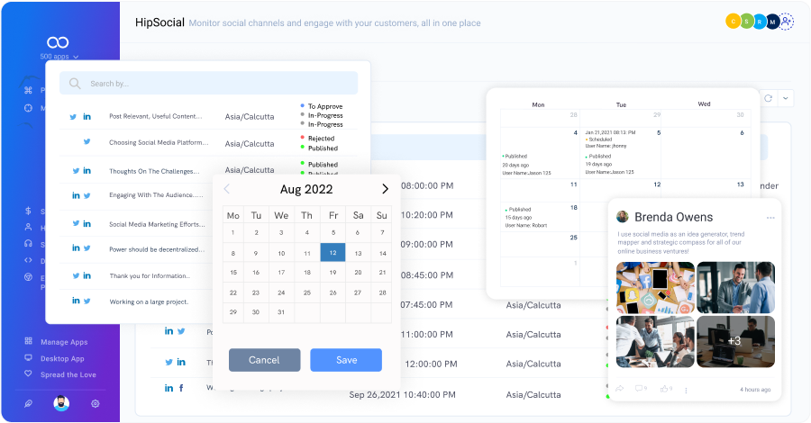Go to next month in date picker

(x=385, y=189)
